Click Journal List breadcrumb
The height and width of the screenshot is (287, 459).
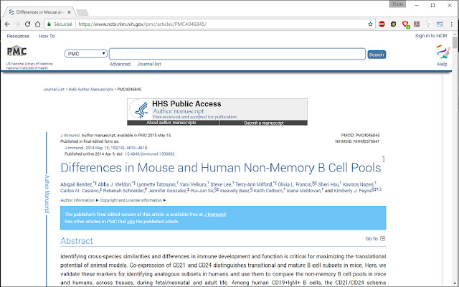[54, 89]
